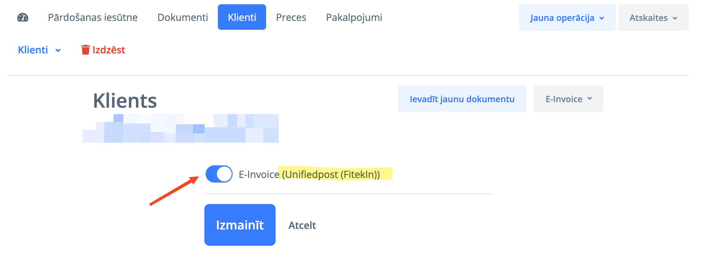Switch to the Dokumenti tab
The width and height of the screenshot is (704, 262).
pos(183,17)
